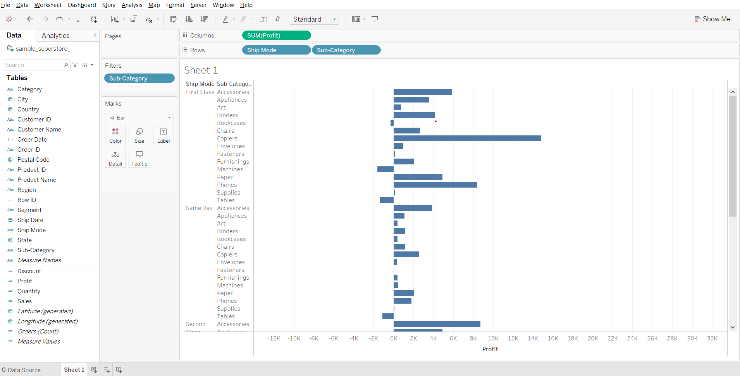Click the Color button on Marks card

click(x=115, y=135)
